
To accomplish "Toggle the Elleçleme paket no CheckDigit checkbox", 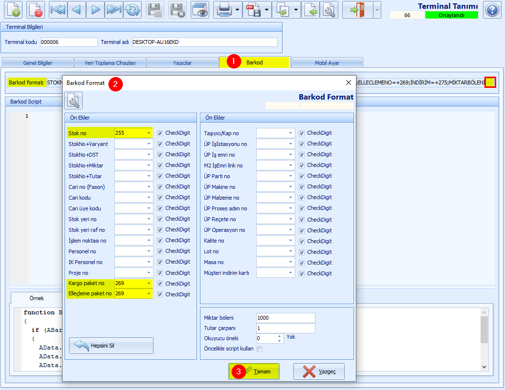I will 160,294.
